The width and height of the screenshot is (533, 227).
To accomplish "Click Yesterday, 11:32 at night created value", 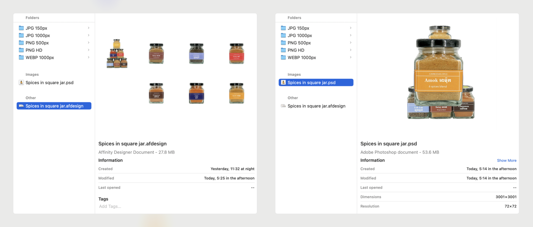I will [232, 169].
